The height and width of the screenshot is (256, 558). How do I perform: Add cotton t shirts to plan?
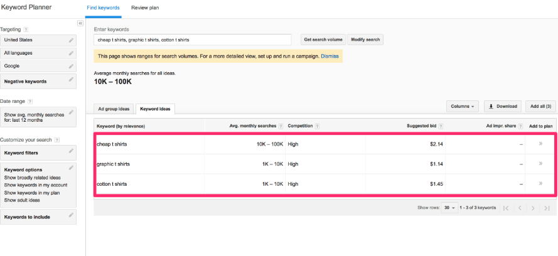point(540,184)
